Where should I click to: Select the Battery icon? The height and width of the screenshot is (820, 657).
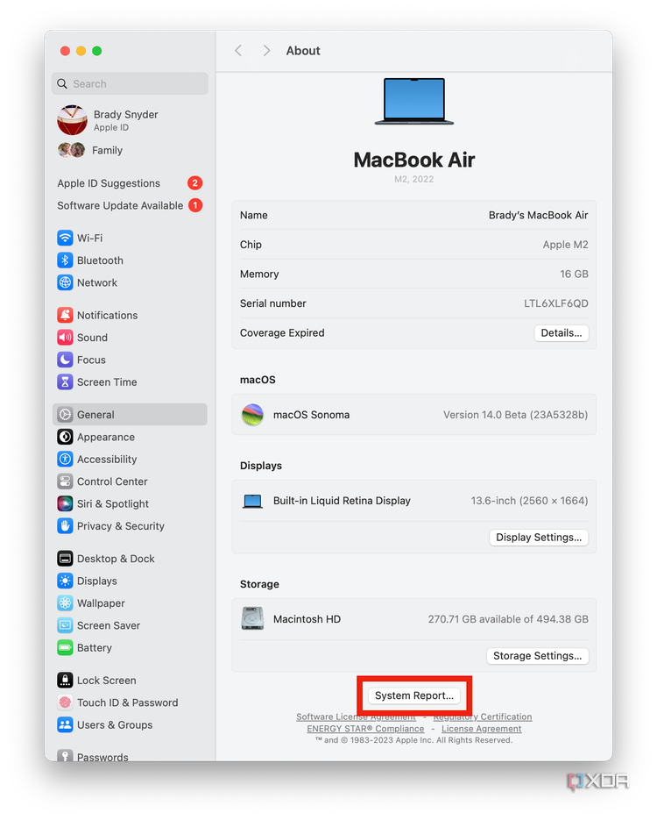(x=65, y=648)
